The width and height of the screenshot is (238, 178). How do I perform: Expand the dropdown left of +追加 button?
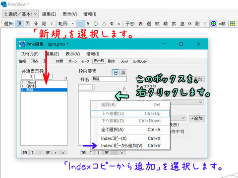[183, 118]
